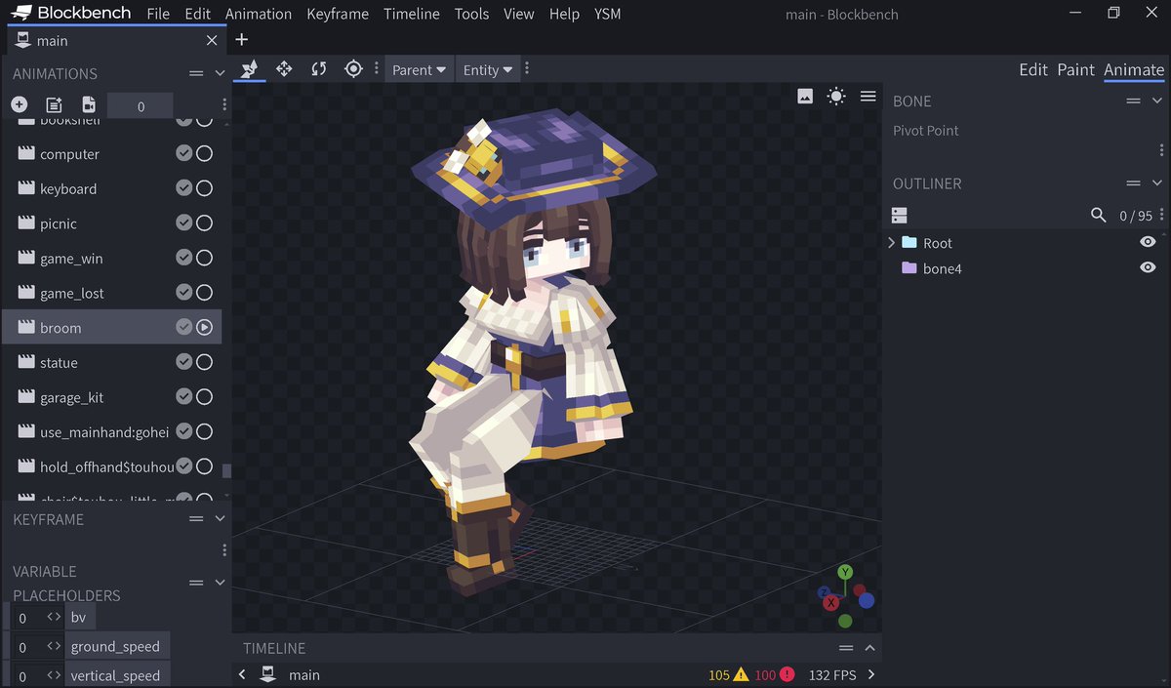This screenshot has height=688, width=1171.
Task: Toggle playback circle for statue animation
Action: pos(204,362)
